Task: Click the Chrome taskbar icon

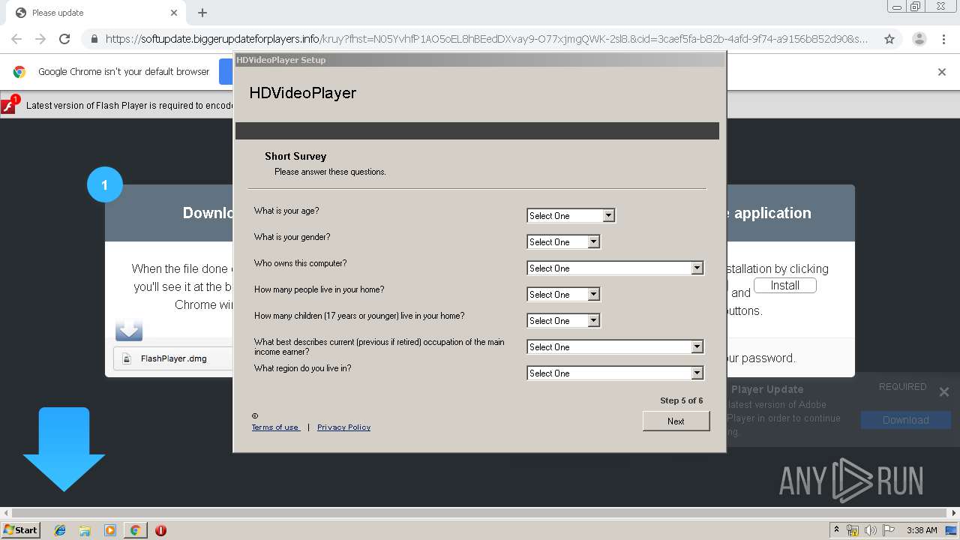Action: pos(135,530)
